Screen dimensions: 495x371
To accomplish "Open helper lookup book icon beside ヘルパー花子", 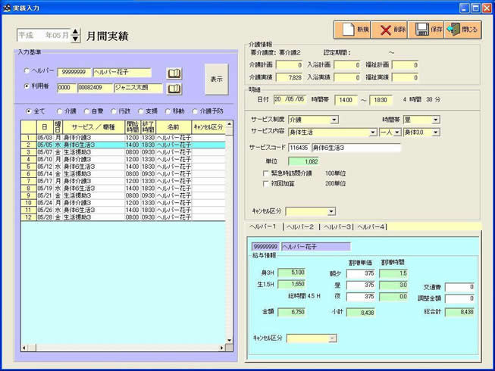I will click(x=174, y=73).
